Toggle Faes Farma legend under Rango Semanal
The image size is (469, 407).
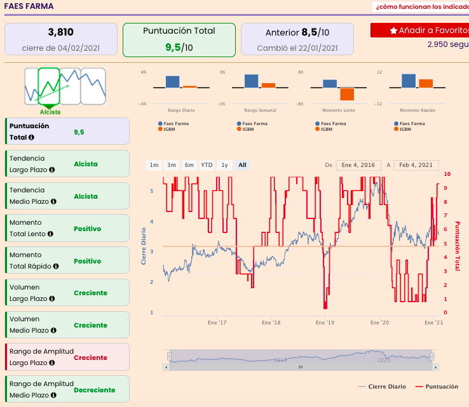252,123
